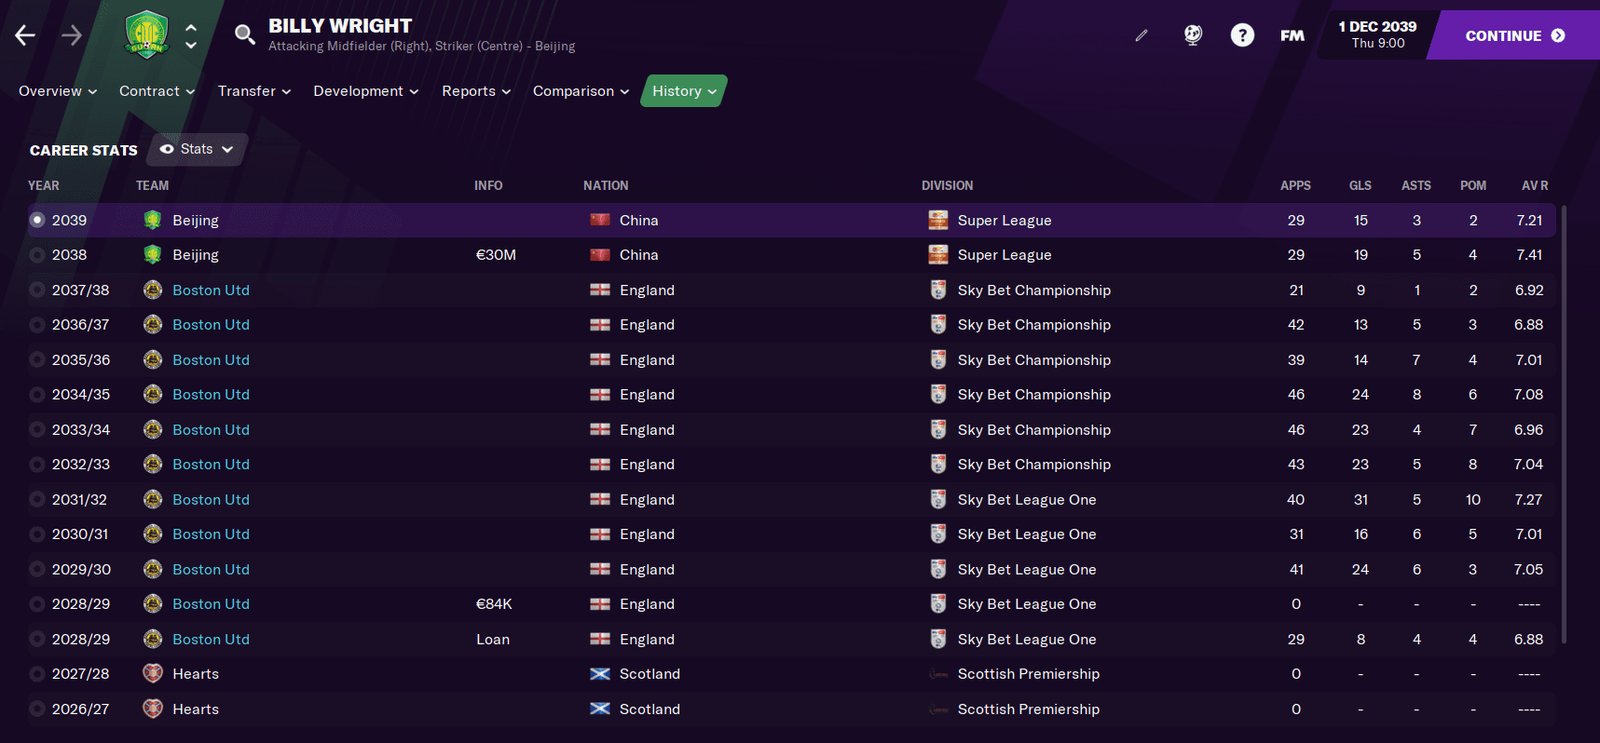
Task: Select the 2031/32 season radio button
Action: pos(37,500)
